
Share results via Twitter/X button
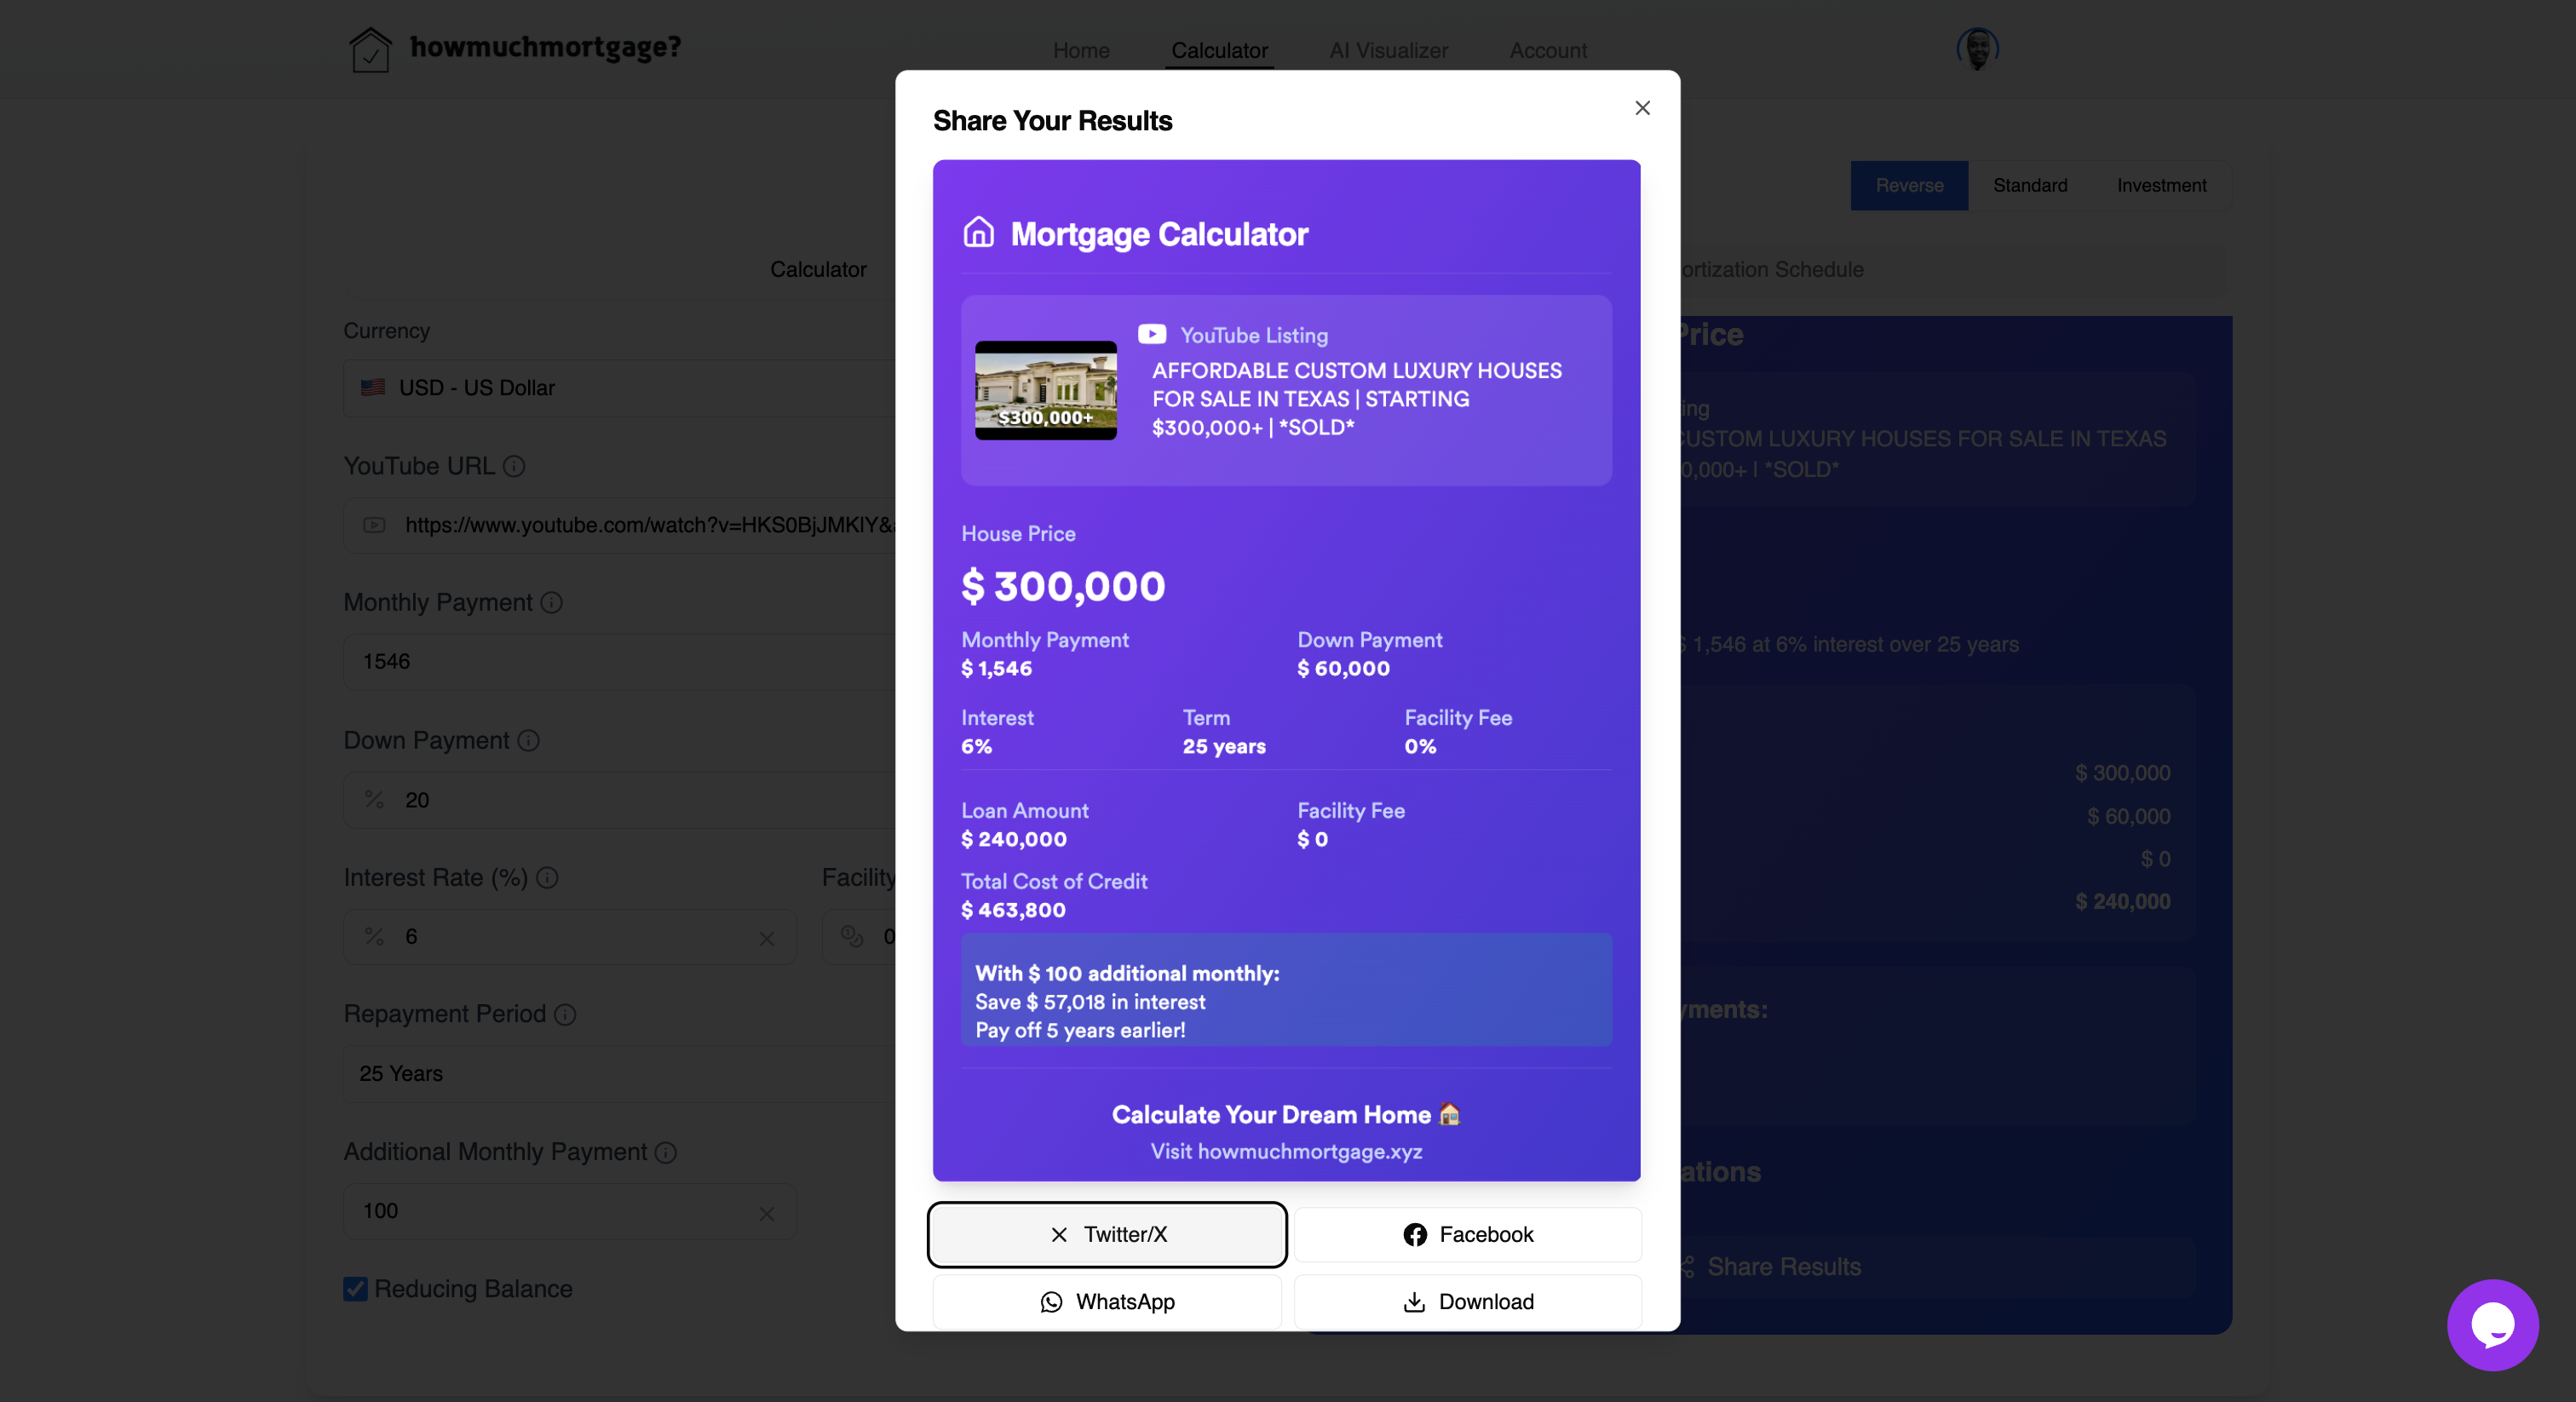(x=1106, y=1234)
